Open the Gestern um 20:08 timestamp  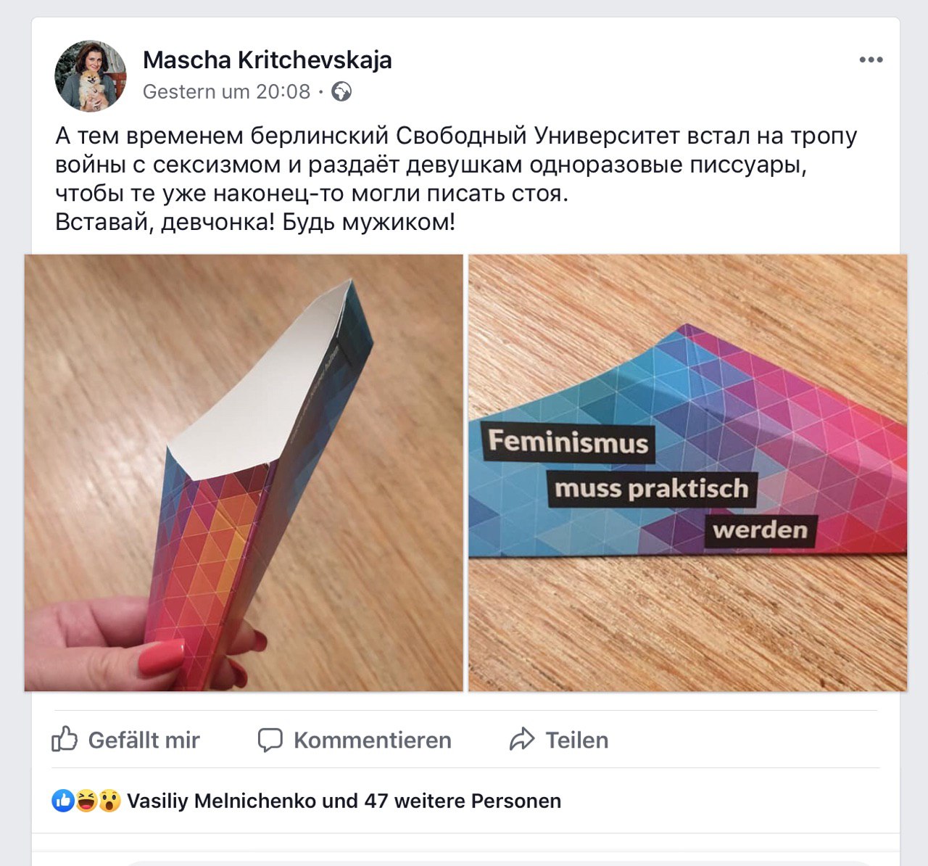pos(226,92)
